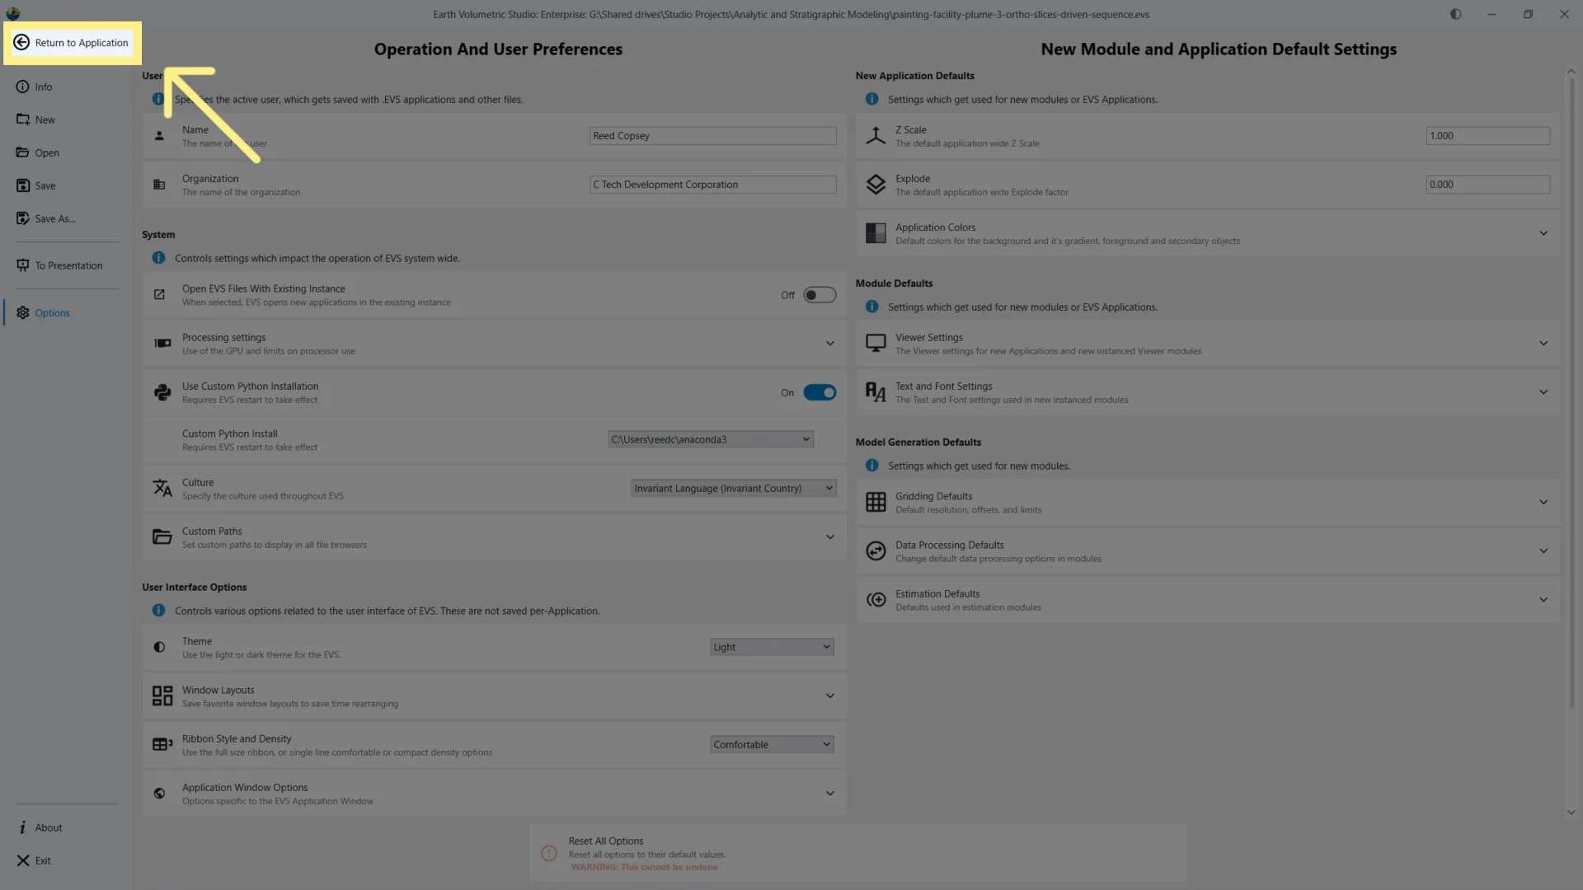Click the right panel scrollbar down arrow
Screen dimensions: 1583x890
tap(1571, 813)
